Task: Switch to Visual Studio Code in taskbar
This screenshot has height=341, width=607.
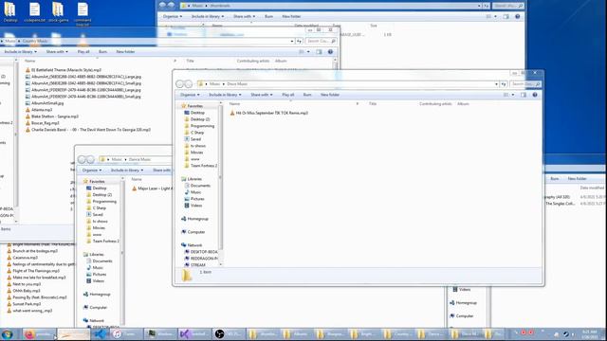Action: click(101, 334)
